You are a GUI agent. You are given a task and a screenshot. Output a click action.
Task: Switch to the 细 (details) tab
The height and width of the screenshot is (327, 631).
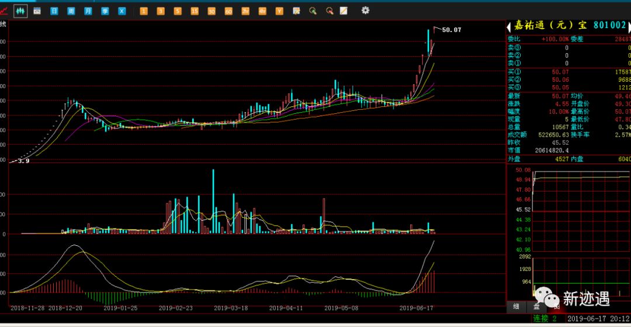516,307
